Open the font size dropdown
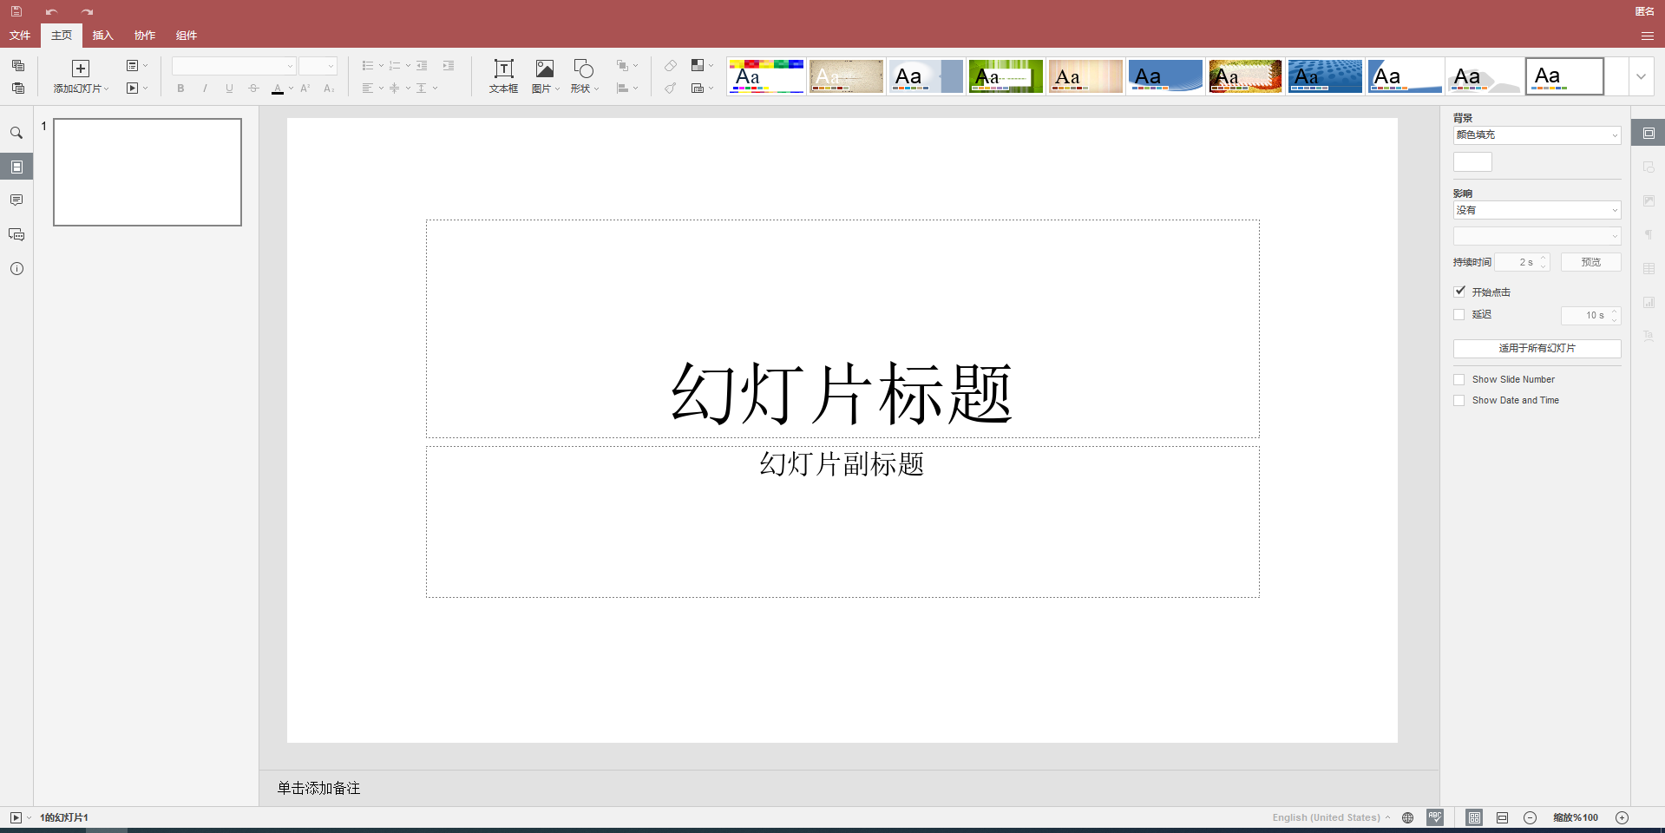 click(331, 66)
